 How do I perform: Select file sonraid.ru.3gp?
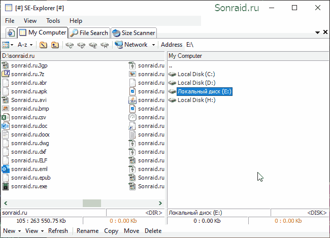click(29, 65)
